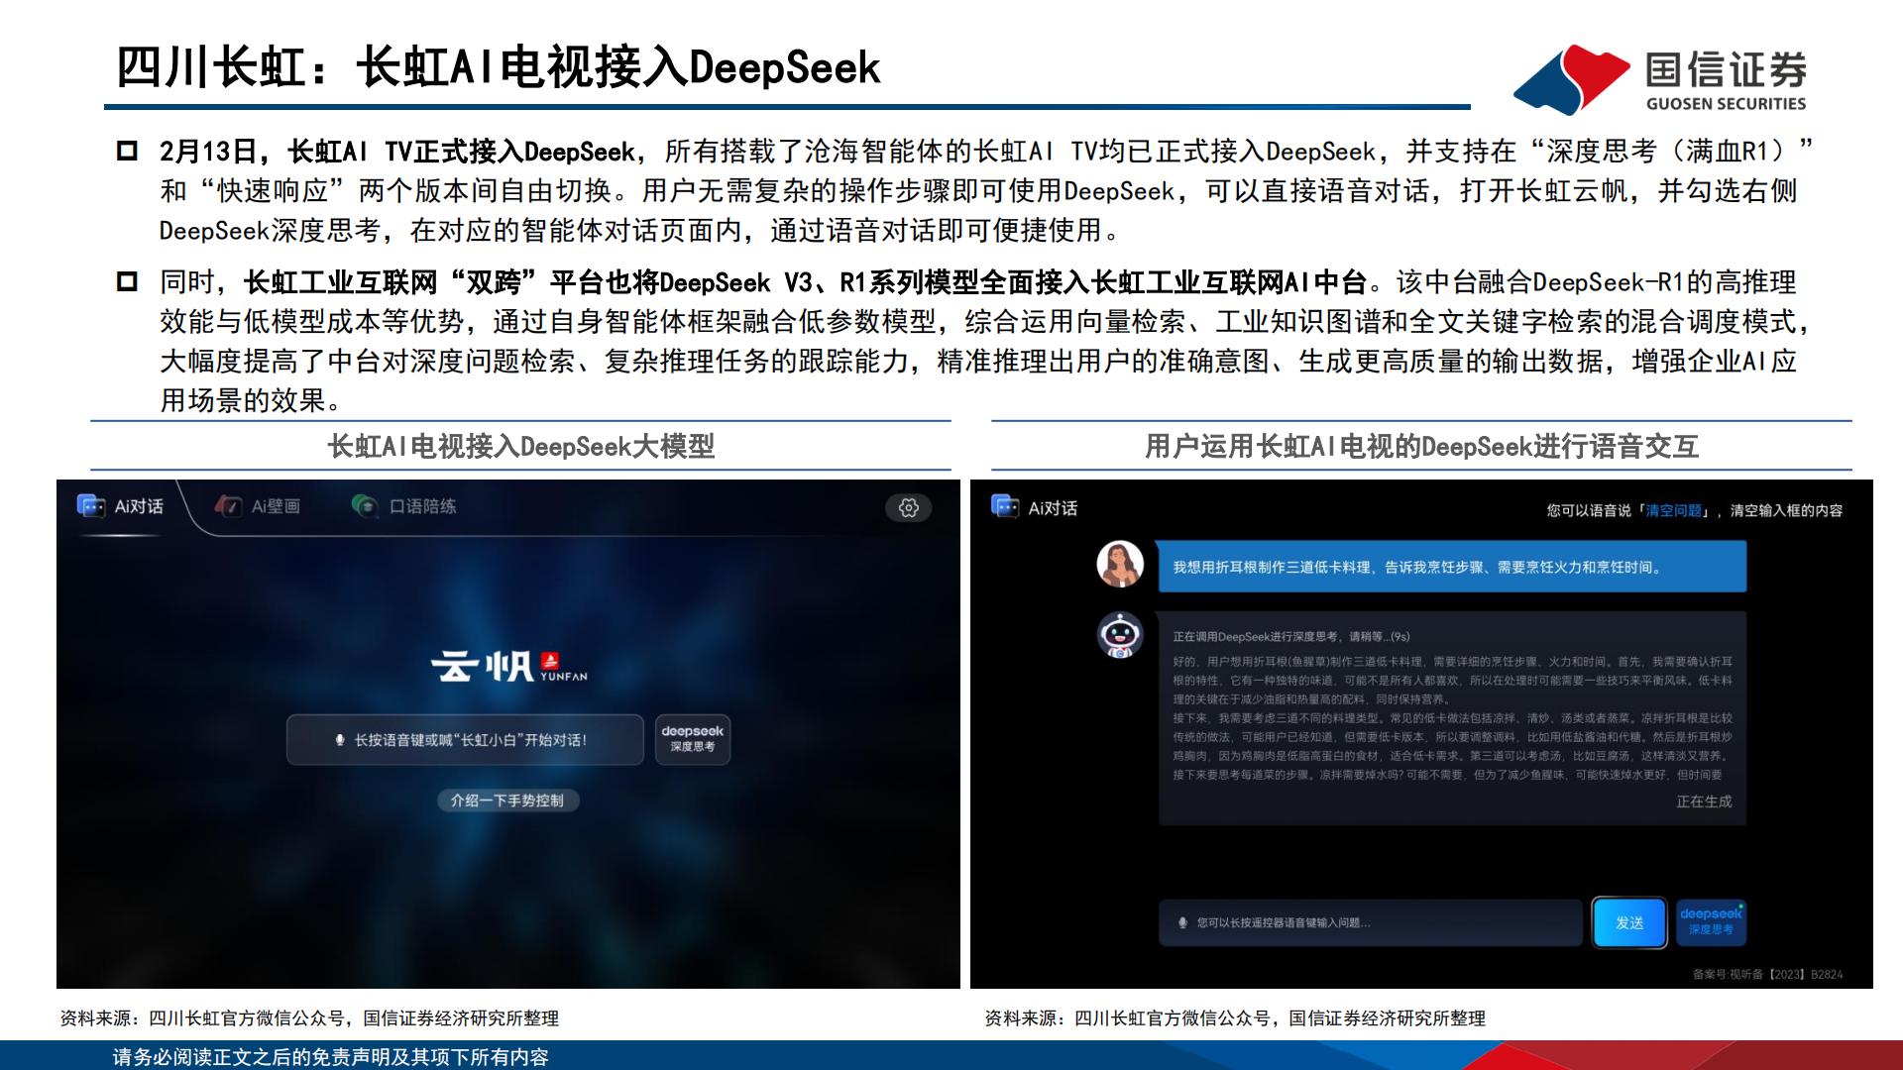Screen dimensions: 1903x1070
Task: Click the input field 您可以长按遥控器语音键输入问题
Action: click(1371, 922)
